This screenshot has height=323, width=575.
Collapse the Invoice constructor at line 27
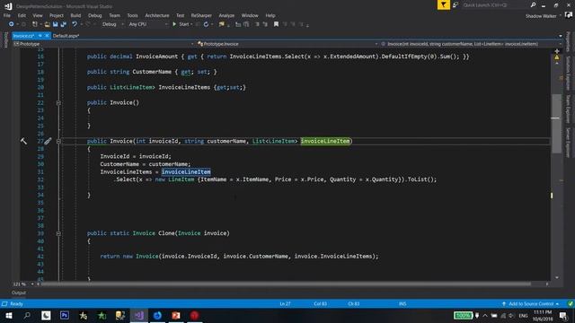pyautogui.click(x=58, y=142)
